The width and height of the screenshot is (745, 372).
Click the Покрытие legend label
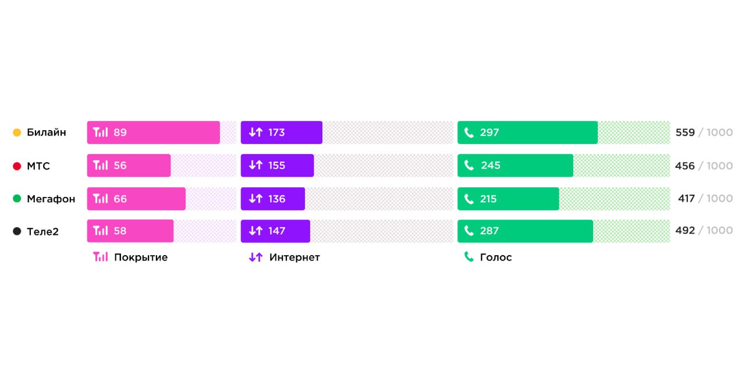pos(141,257)
